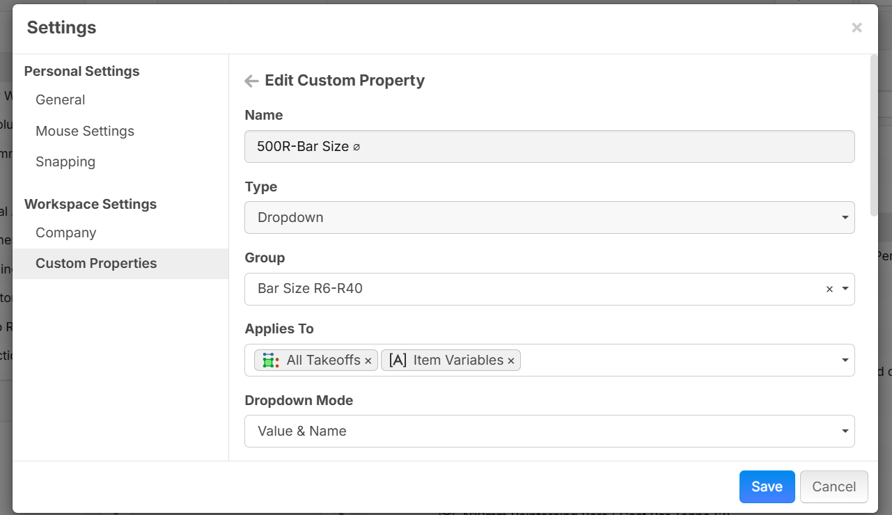
Task: Close the Settings dialog with the X
Action: click(856, 28)
